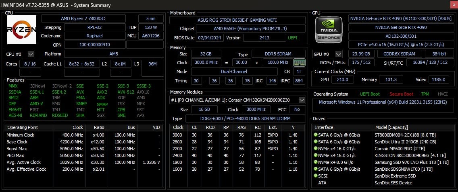Click the 'TPM' status label
Screen dimensions: 458x192
[425, 94]
